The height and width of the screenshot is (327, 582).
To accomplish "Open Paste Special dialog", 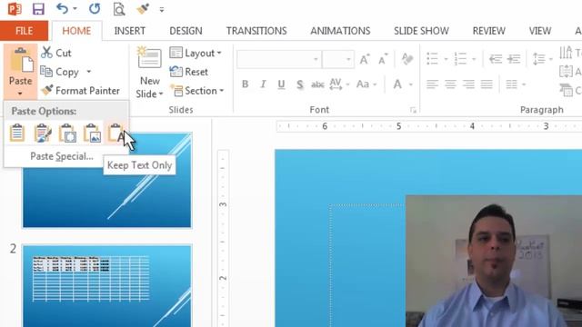I will (62, 156).
